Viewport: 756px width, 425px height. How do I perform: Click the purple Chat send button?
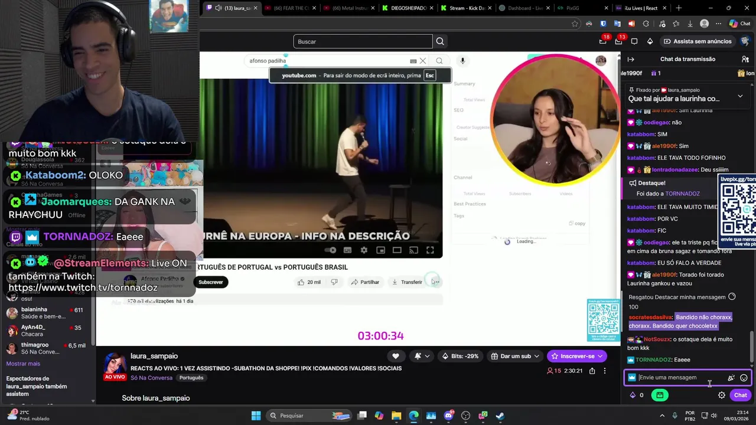click(741, 395)
